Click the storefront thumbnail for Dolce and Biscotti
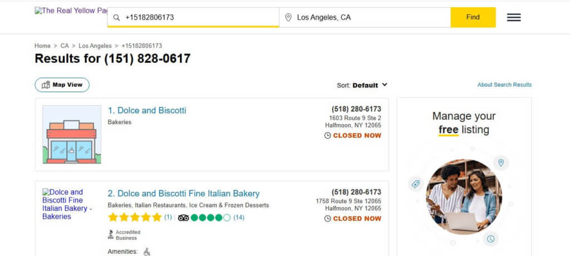This screenshot has height=256, width=570. coord(72,134)
